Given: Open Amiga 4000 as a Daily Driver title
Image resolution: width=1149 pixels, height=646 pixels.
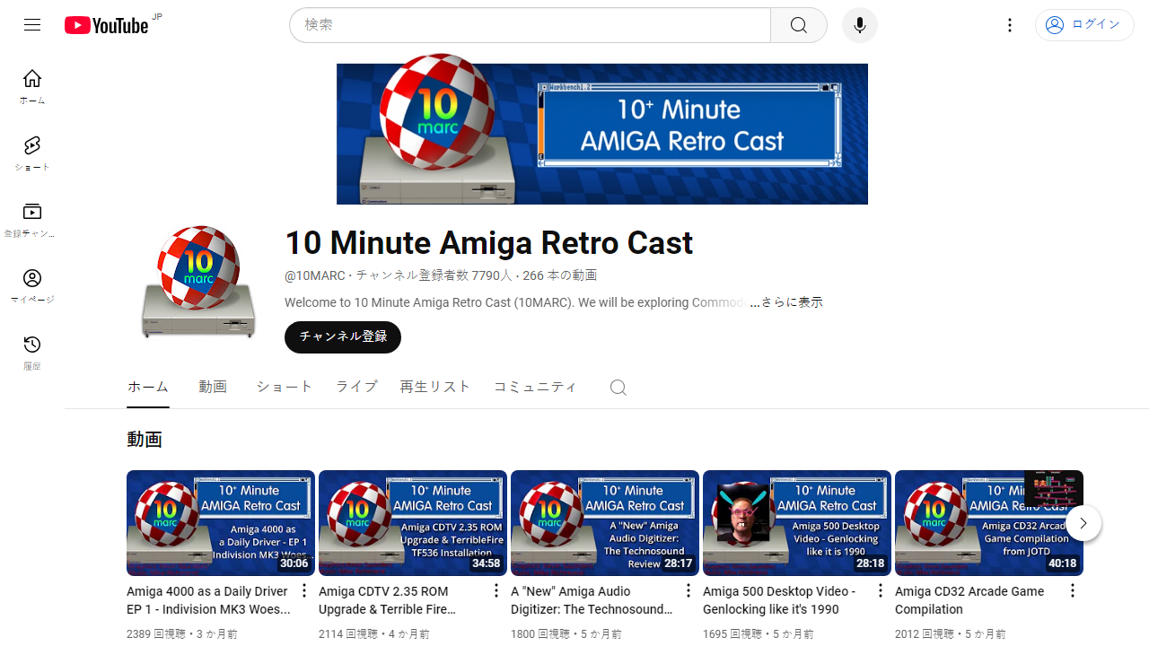Looking at the screenshot, I should pos(208,600).
